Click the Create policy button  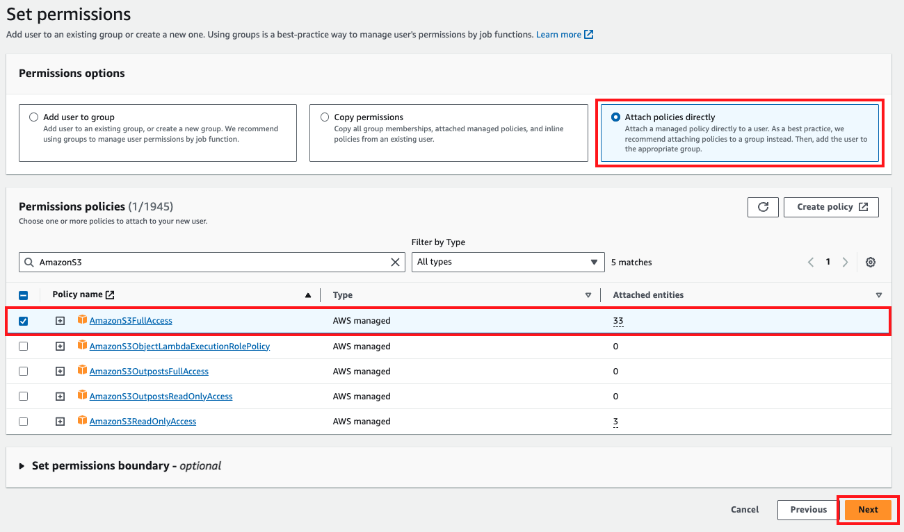(831, 207)
